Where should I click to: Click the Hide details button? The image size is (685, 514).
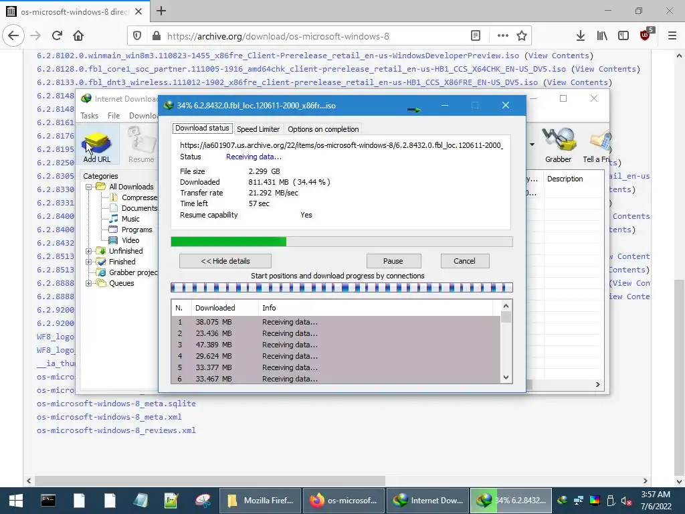225,261
